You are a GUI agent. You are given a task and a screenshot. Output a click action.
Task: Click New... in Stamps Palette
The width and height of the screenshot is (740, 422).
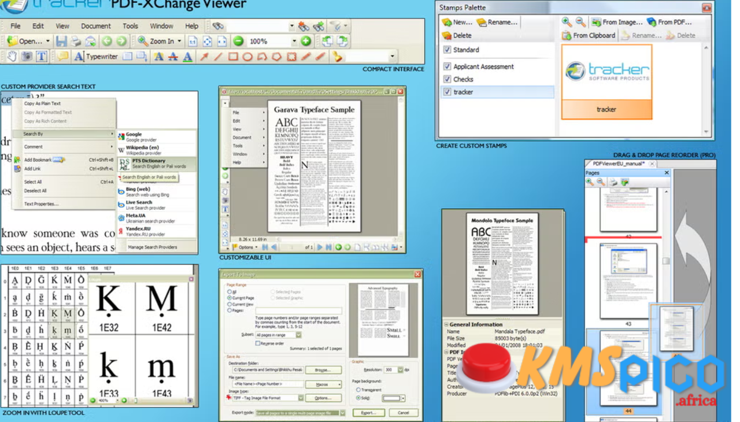pyautogui.click(x=457, y=22)
